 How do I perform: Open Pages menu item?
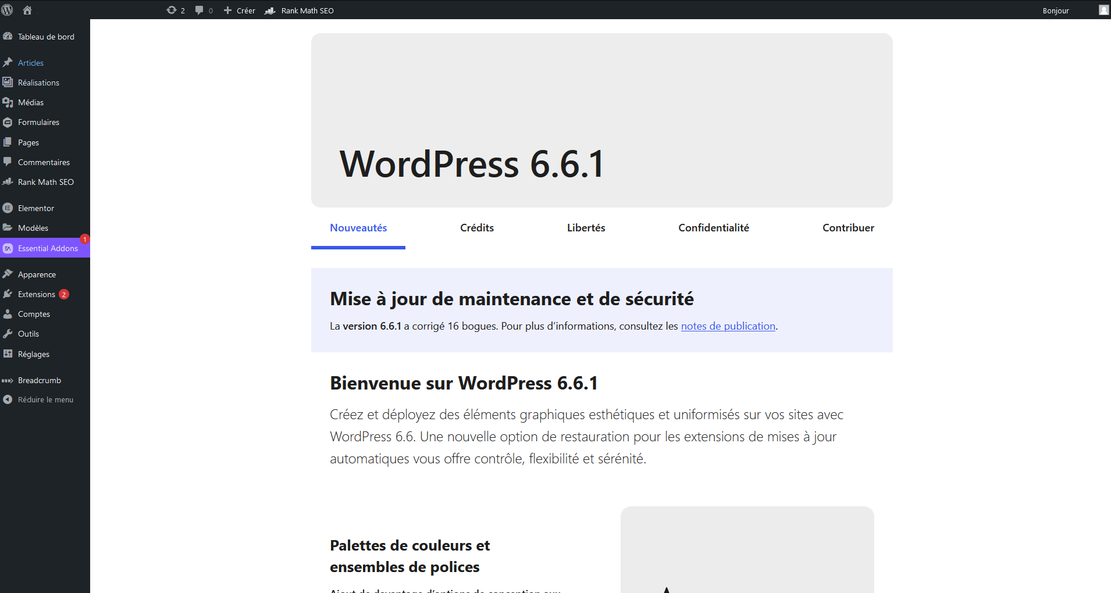(29, 142)
